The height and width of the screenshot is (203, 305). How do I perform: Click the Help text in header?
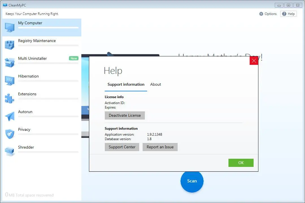(x=291, y=14)
